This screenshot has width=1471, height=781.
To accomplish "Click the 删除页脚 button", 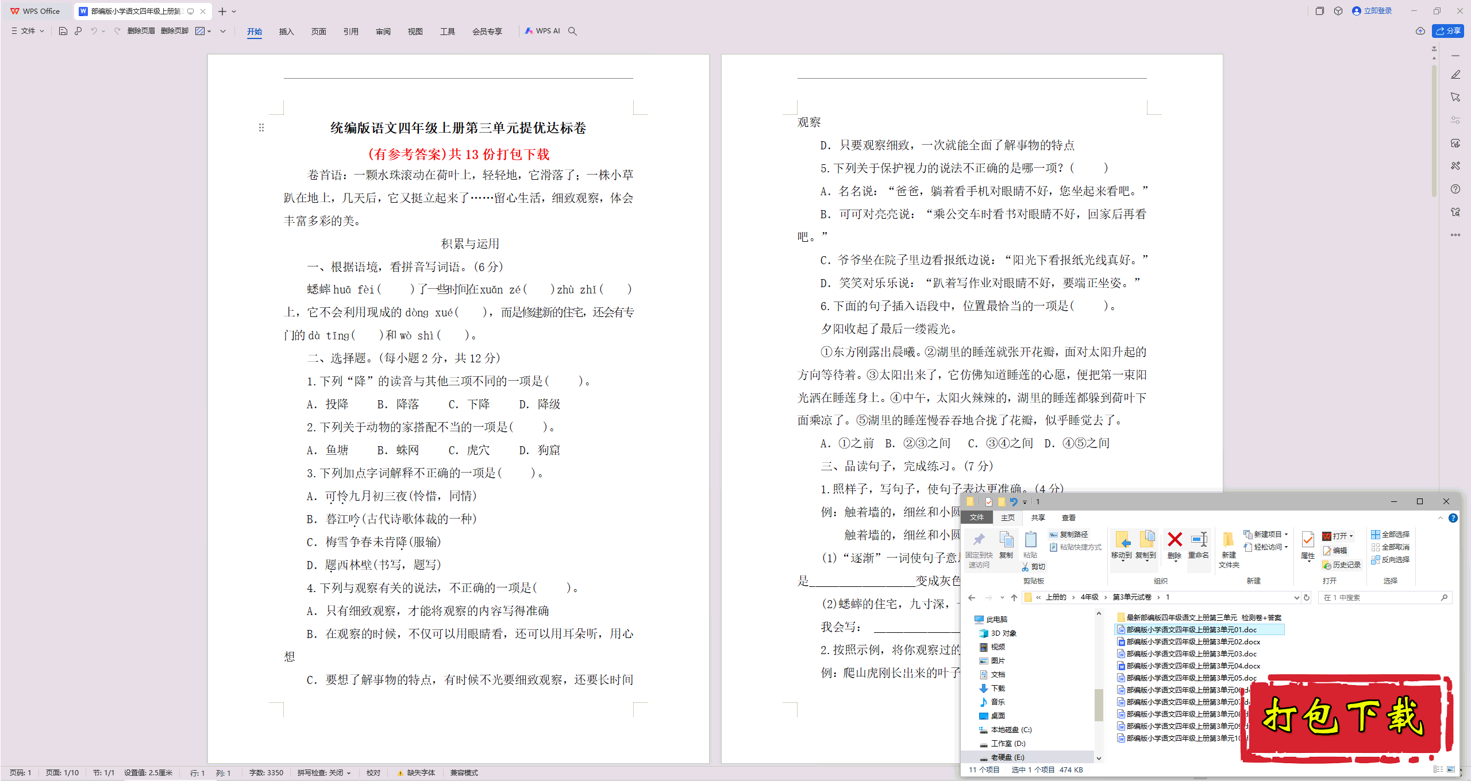I will pyautogui.click(x=175, y=31).
